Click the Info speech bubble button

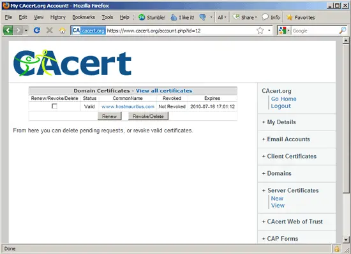pyautogui.click(x=271, y=17)
